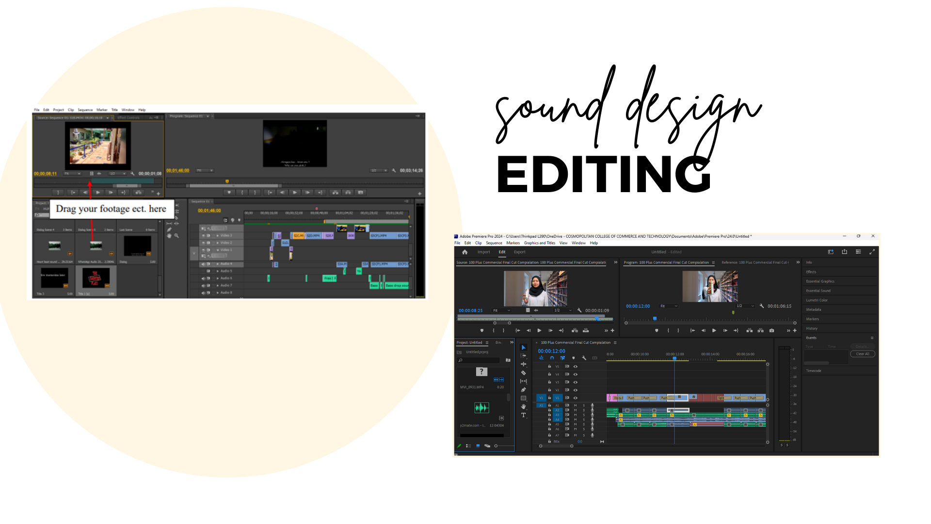Open the History panel in 2024 window
The height and width of the screenshot is (524, 931).
811,328
